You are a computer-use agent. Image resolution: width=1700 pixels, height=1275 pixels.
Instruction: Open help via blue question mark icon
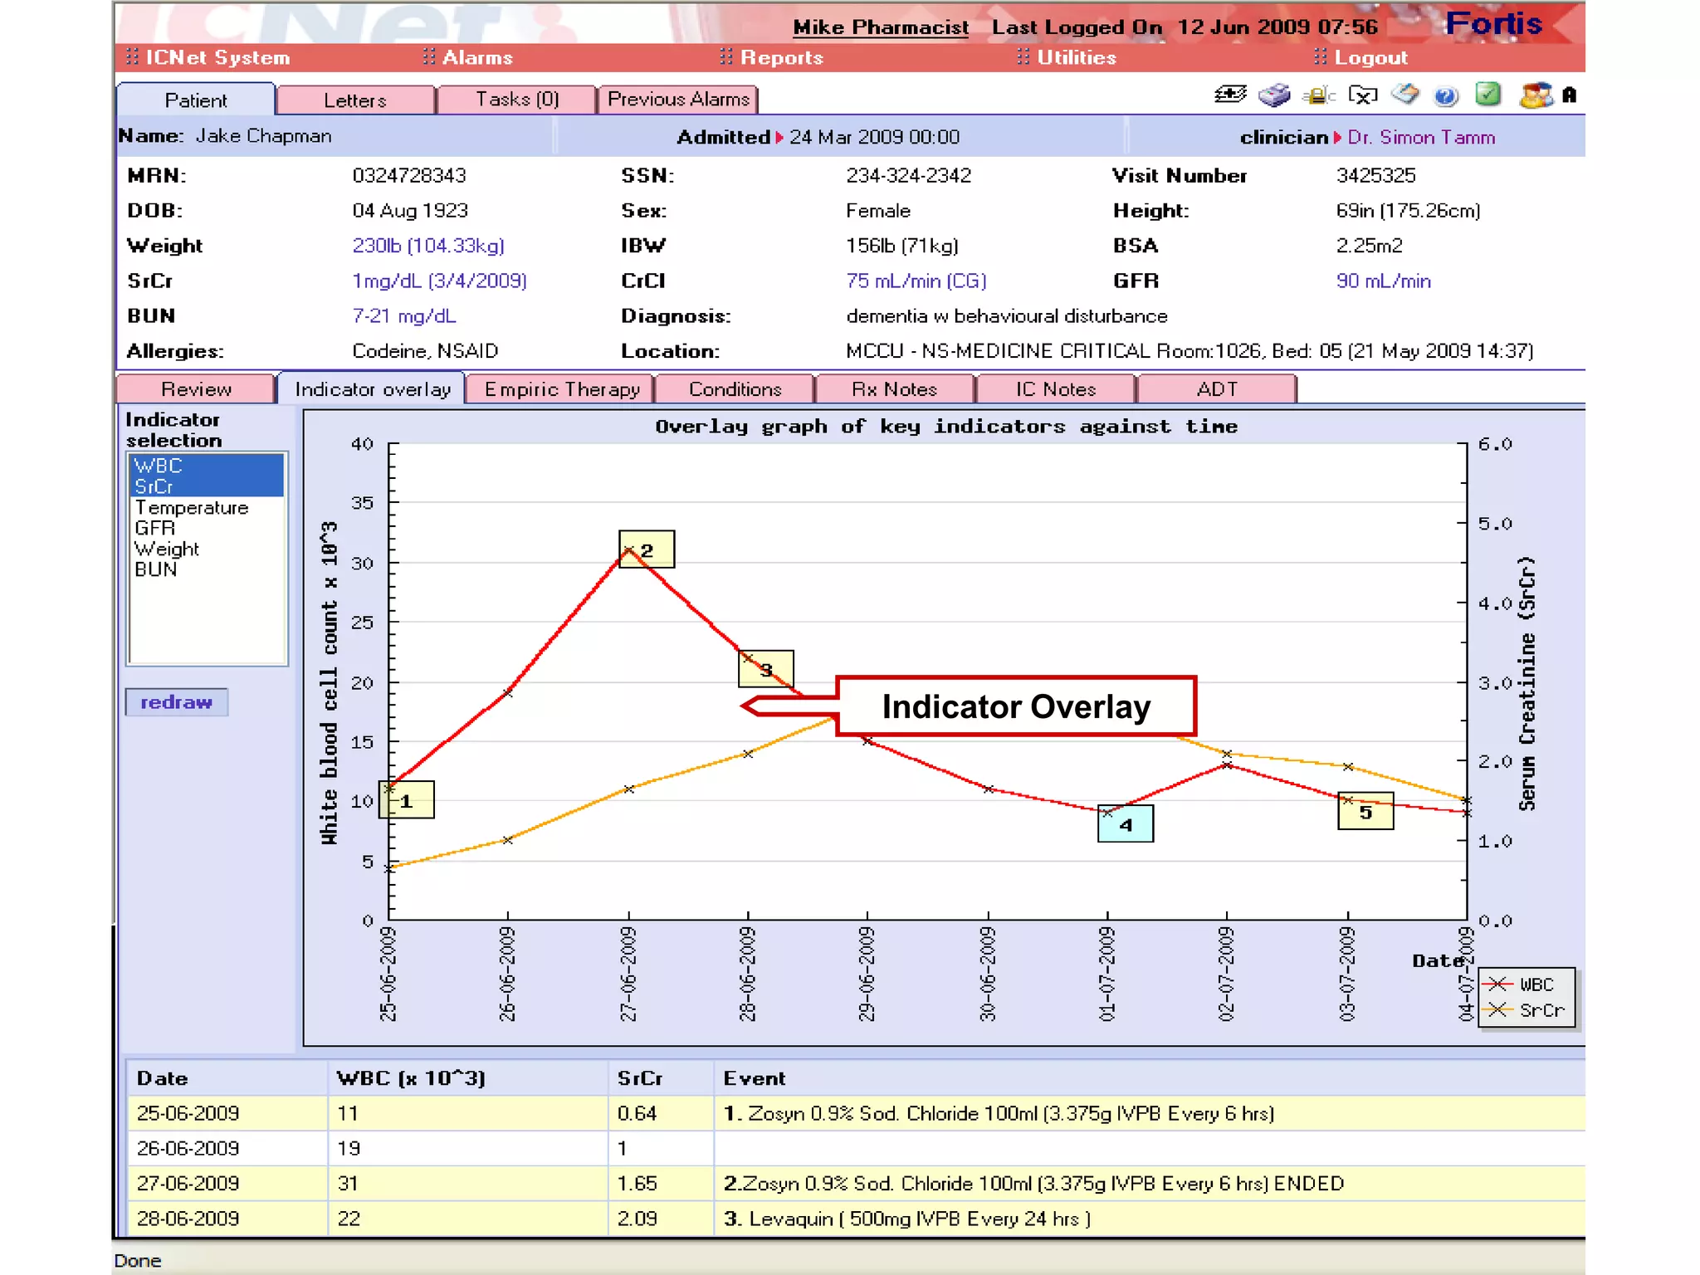pyautogui.click(x=1446, y=96)
